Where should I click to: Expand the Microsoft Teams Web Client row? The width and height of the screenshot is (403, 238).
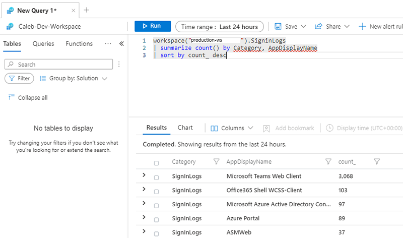point(144,175)
